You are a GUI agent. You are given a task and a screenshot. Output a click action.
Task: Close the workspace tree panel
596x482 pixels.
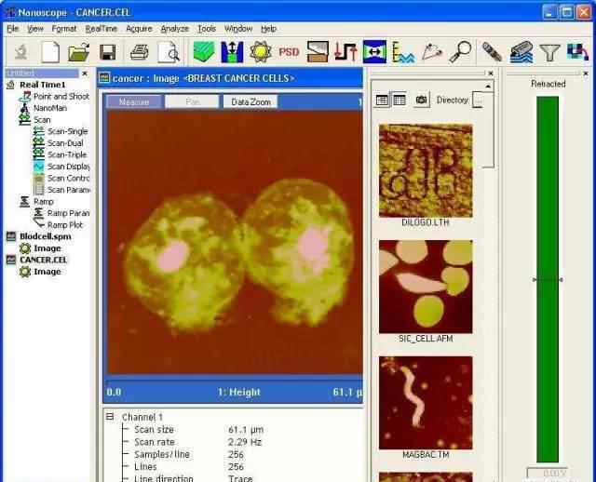[85, 74]
